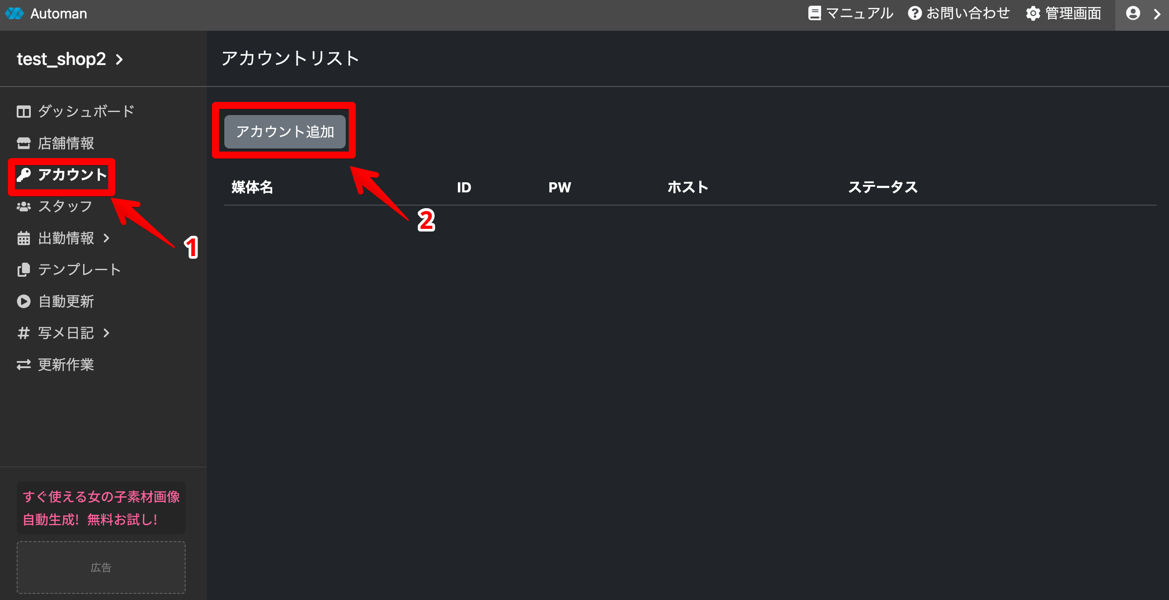Click the 広告 ad placeholder box

(x=101, y=567)
